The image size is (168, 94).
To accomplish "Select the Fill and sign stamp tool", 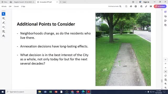I will coord(3,36).
